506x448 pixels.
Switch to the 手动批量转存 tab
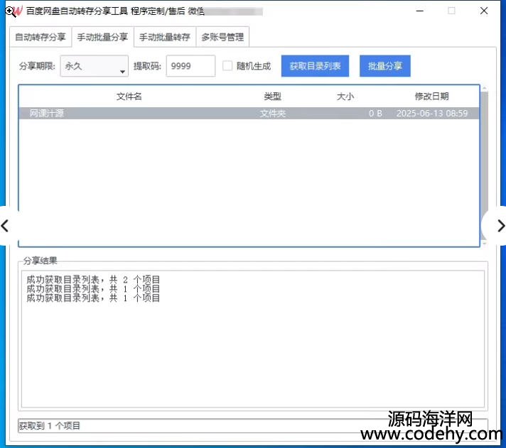(x=164, y=37)
